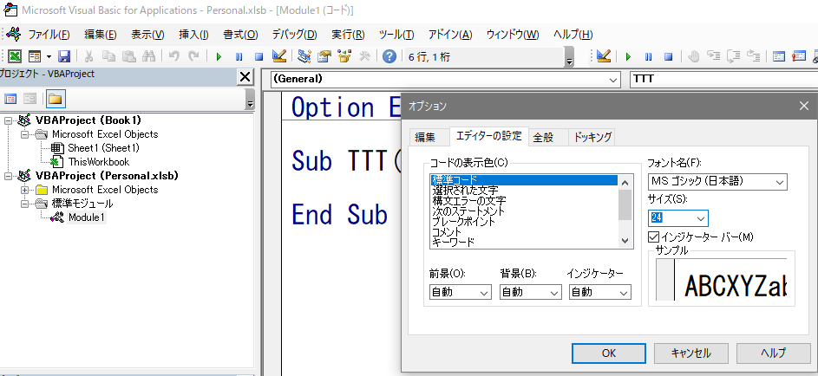Click the code list scrollbar down arrow
The height and width of the screenshot is (376, 818).
[625, 241]
